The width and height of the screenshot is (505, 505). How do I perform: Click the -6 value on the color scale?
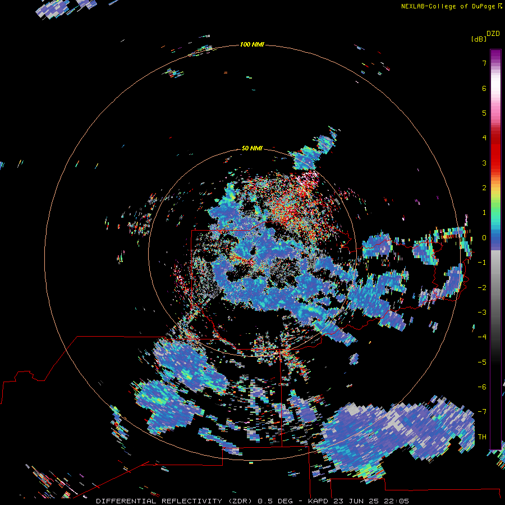[482, 387]
